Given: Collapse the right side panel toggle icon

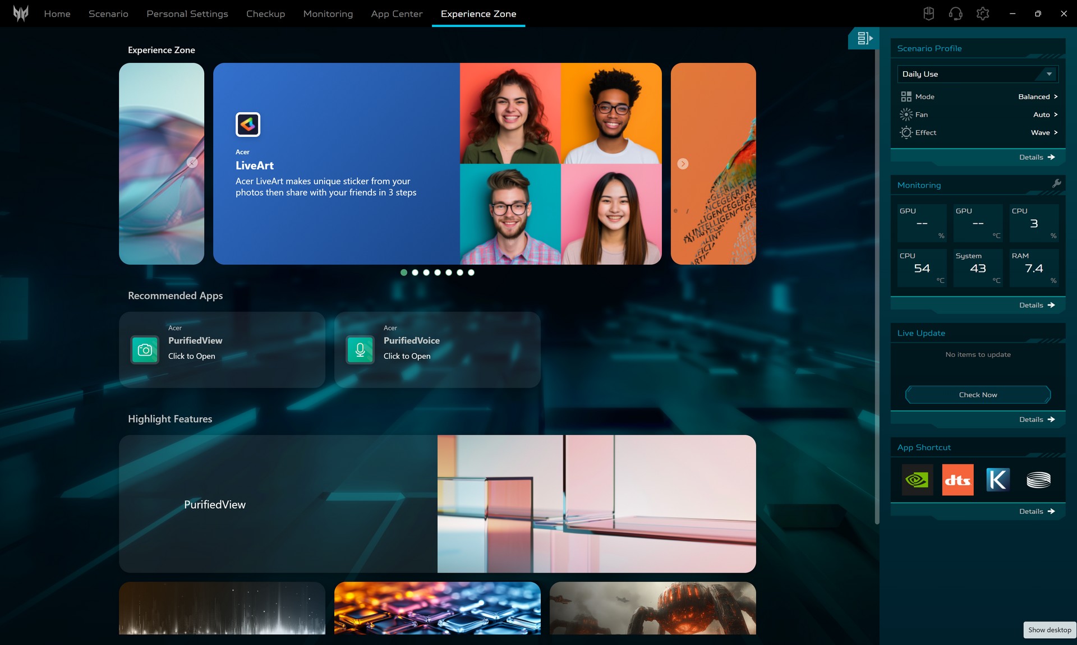Looking at the screenshot, I should [x=864, y=38].
